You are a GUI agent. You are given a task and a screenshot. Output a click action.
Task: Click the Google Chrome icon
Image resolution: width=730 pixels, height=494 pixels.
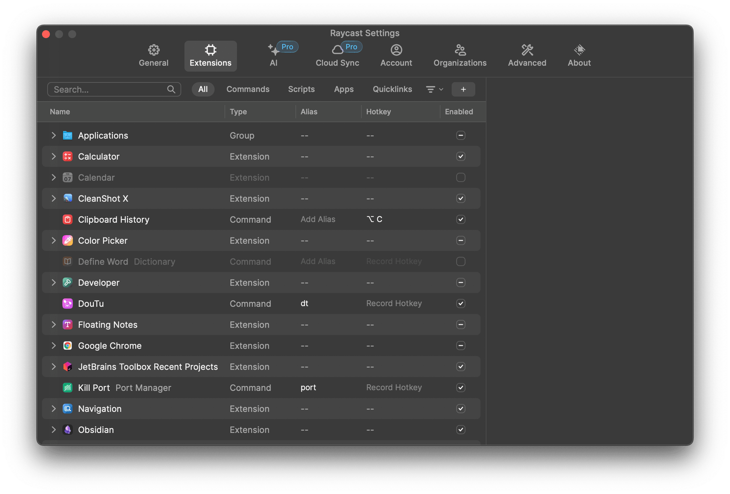coord(68,346)
